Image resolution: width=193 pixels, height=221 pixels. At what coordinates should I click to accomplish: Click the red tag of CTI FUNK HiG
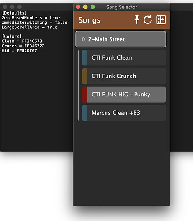[x=84, y=95]
